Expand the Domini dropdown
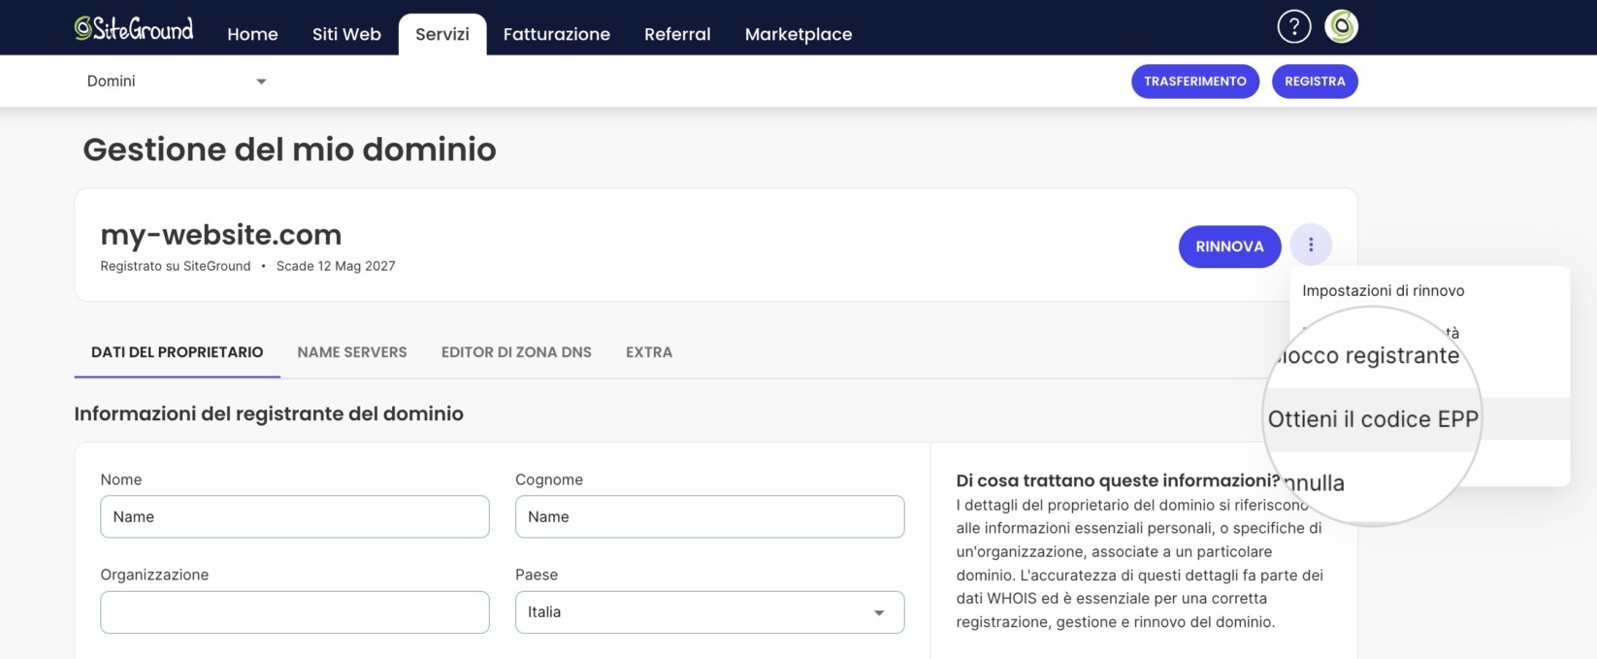The width and height of the screenshot is (1597, 659). click(x=177, y=82)
